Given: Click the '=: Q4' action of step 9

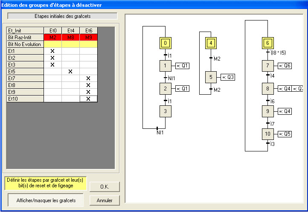Looking at the screenshot, I should tap(285, 111).
